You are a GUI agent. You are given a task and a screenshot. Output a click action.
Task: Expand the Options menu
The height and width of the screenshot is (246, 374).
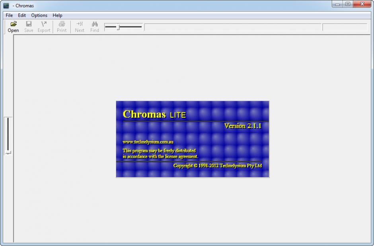39,15
